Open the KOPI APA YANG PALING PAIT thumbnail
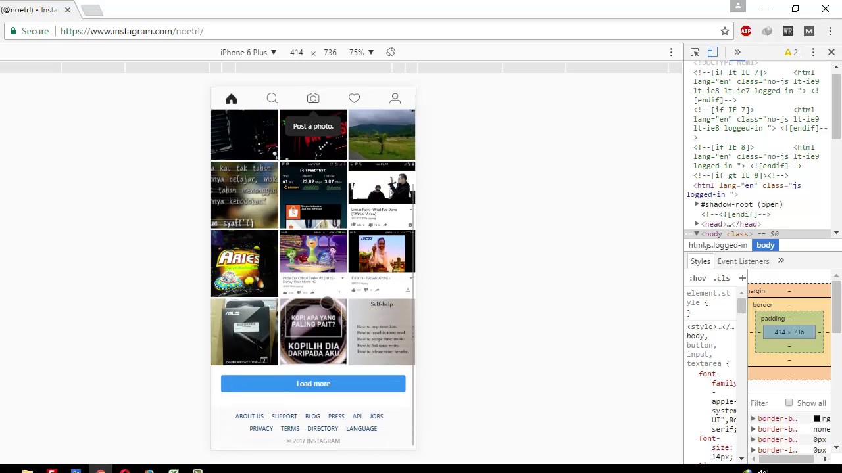842x473 pixels. coord(313,332)
